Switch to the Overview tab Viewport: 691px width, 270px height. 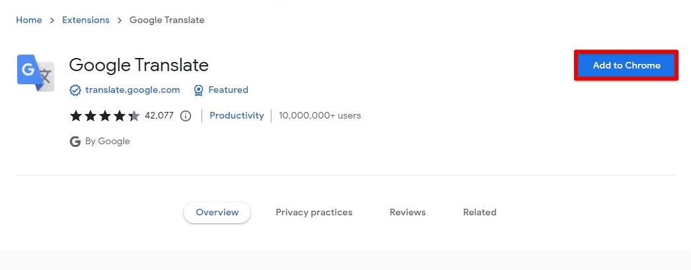[x=217, y=213]
